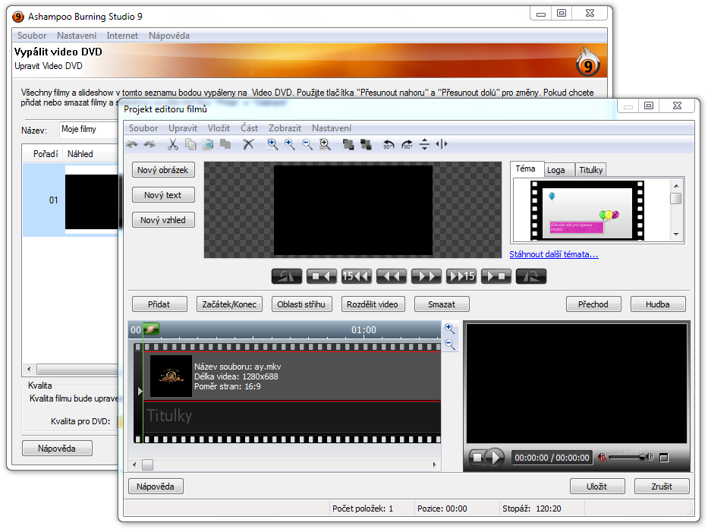
Task: Click the bring-to-front layer icon
Action: point(348,144)
